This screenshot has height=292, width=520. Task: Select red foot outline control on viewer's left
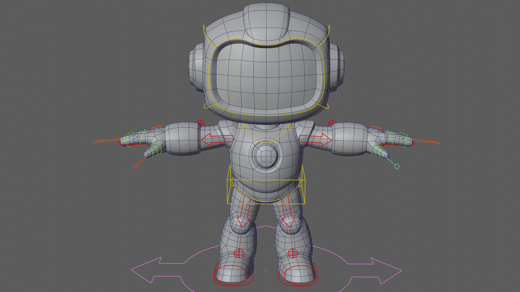click(x=234, y=274)
